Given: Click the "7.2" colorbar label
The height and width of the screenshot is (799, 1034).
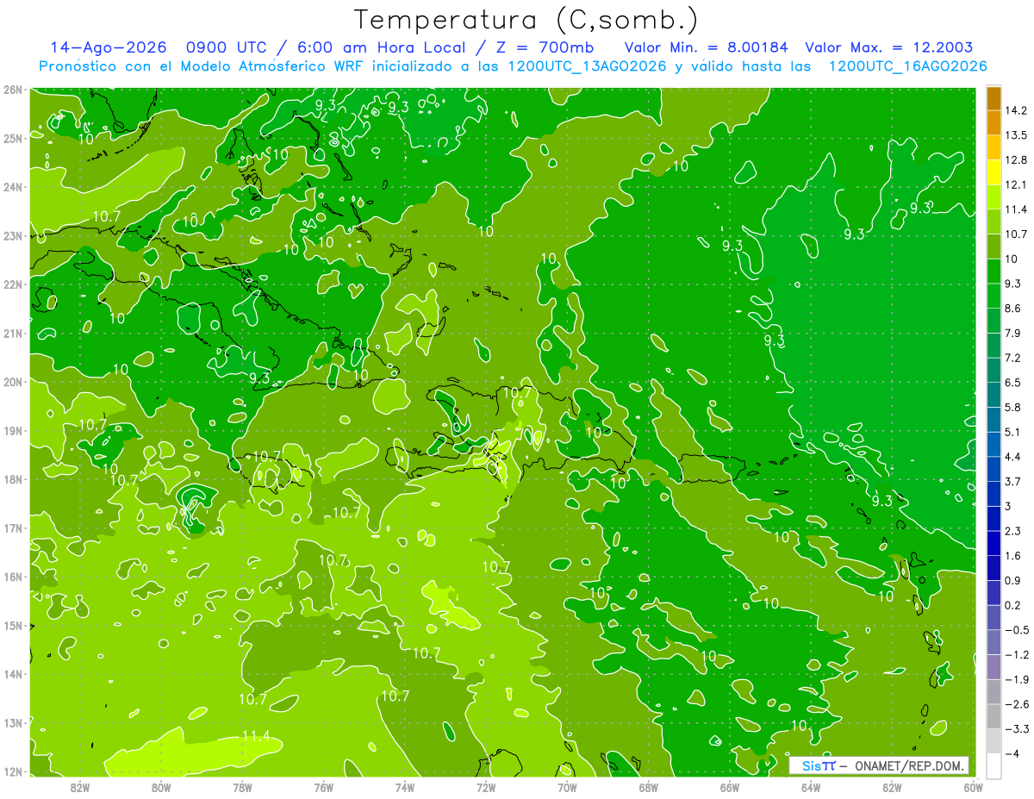Looking at the screenshot, I should click(x=1013, y=358).
